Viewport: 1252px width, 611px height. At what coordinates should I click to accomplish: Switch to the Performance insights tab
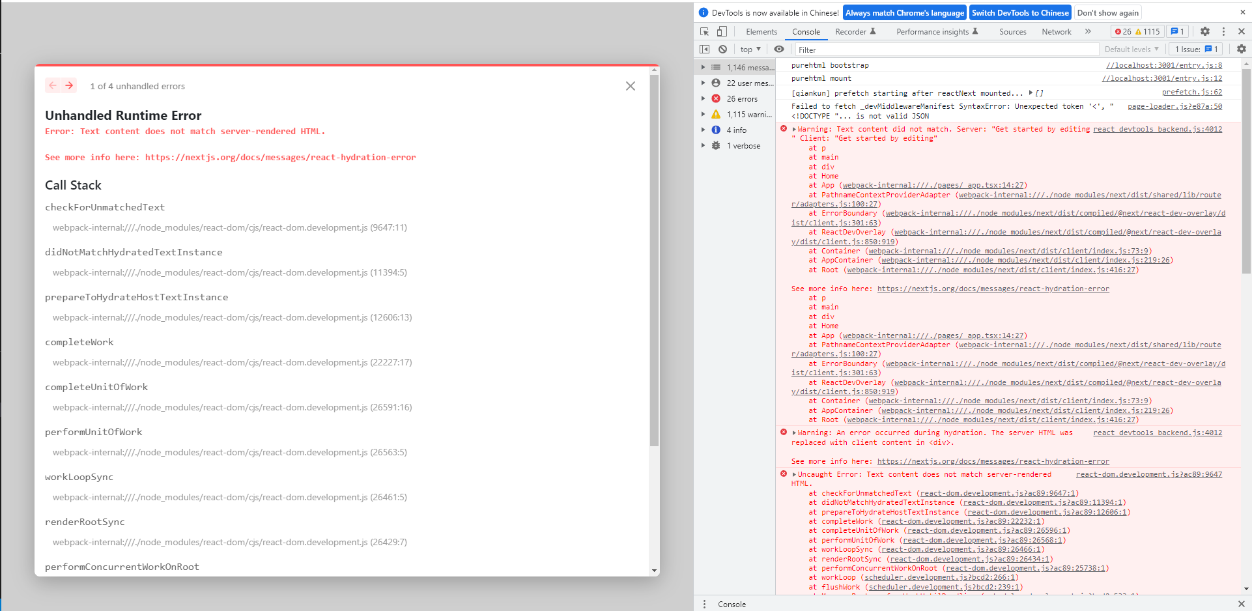click(937, 31)
